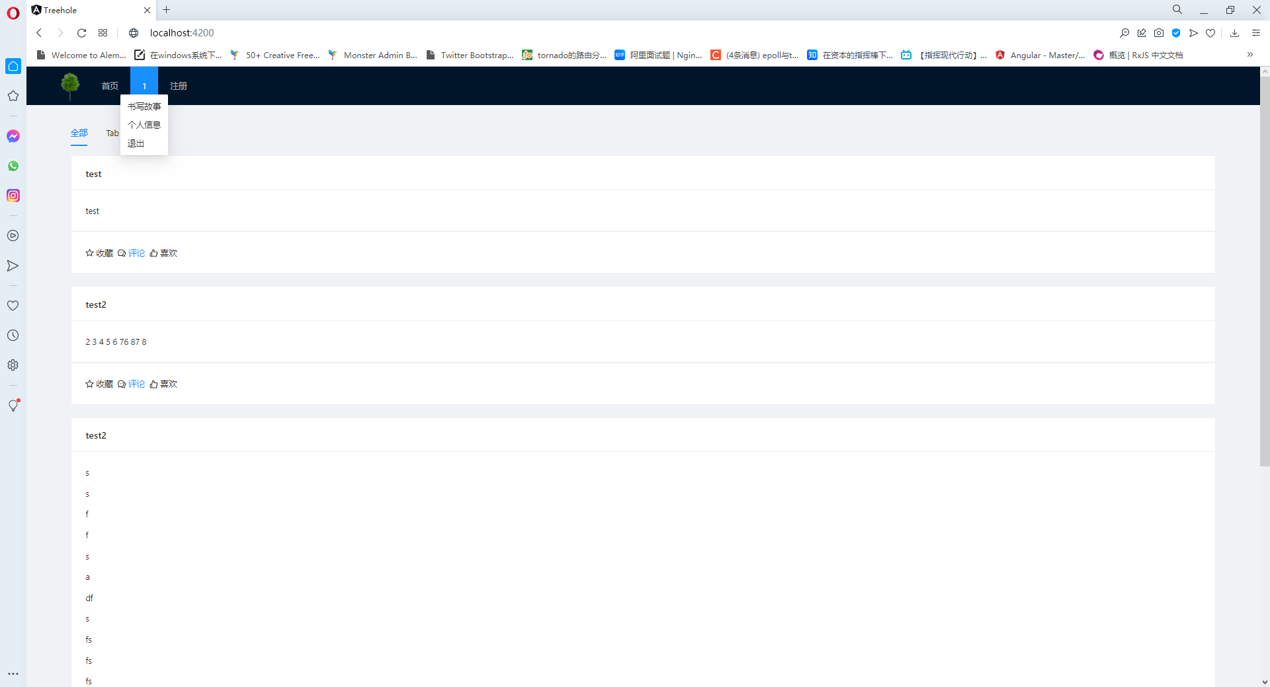
Task: Open Messenger in the sidebar
Action: (x=13, y=136)
